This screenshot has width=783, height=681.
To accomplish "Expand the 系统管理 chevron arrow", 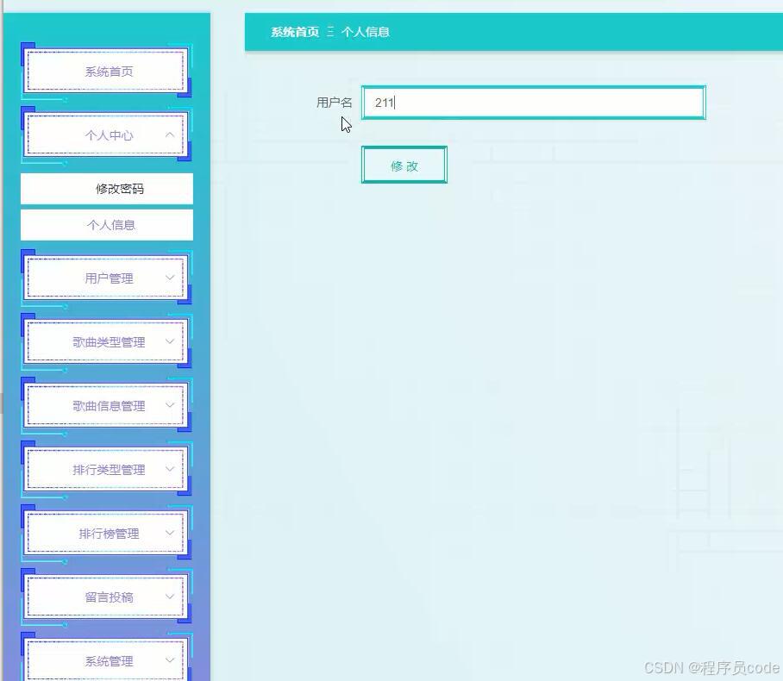I will tap(170, 660).
